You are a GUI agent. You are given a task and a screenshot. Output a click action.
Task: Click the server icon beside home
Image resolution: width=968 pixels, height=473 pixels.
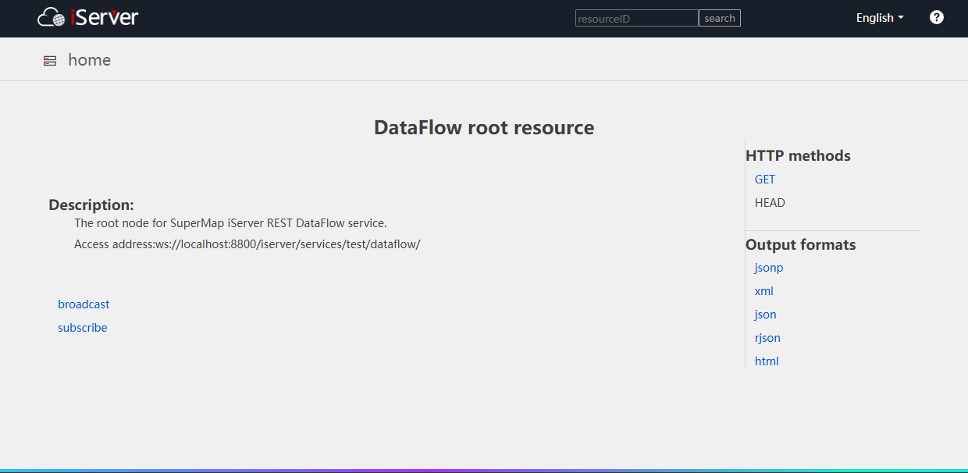tap(50, 61)
